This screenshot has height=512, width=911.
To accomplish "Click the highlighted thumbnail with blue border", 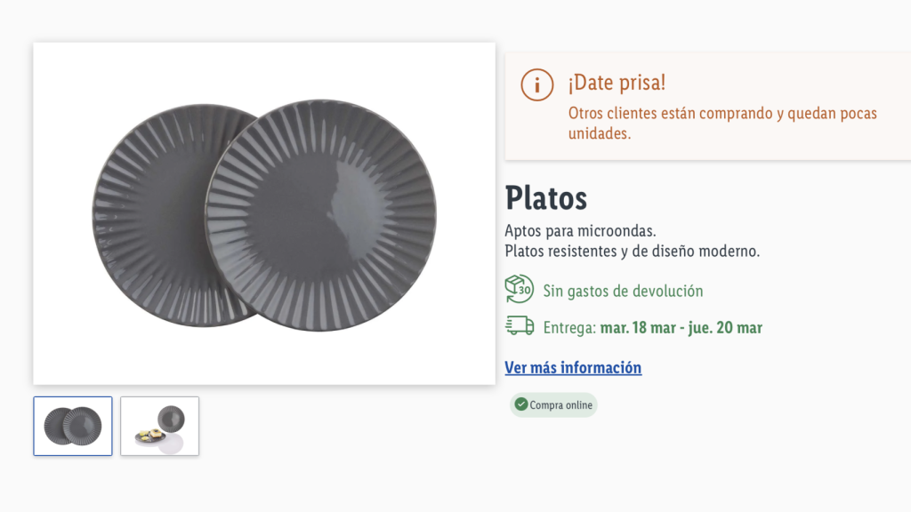I will click(x=72, y=426).
